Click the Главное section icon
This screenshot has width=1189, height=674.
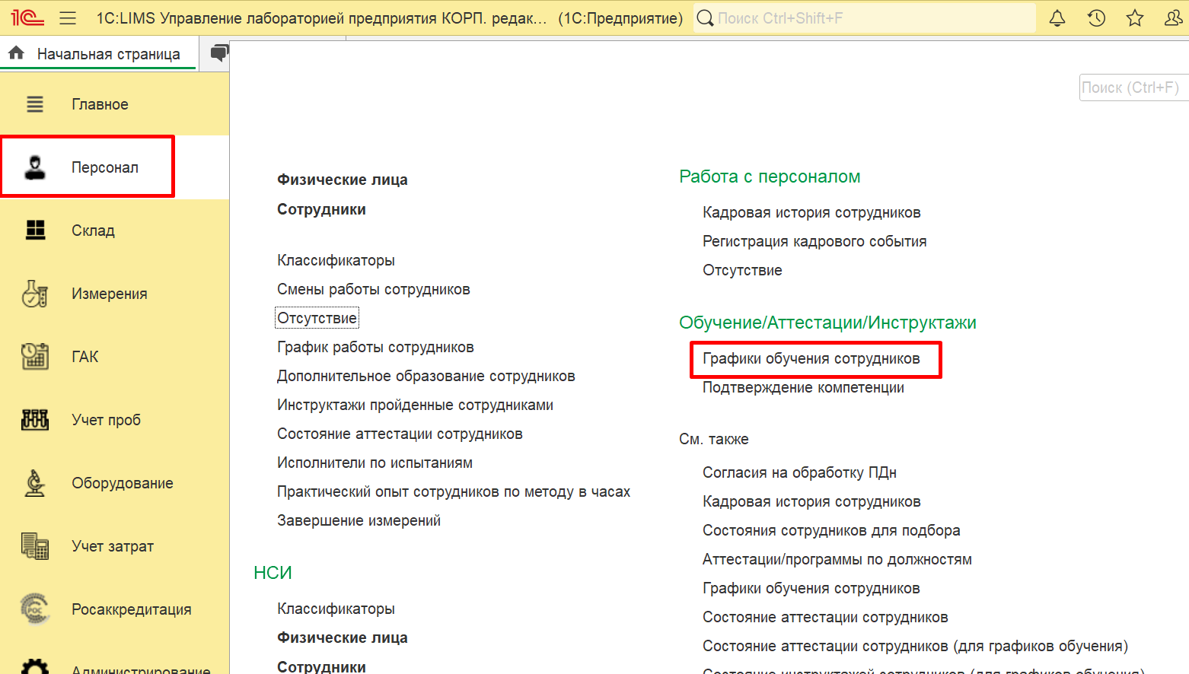(x=35, y=104)
